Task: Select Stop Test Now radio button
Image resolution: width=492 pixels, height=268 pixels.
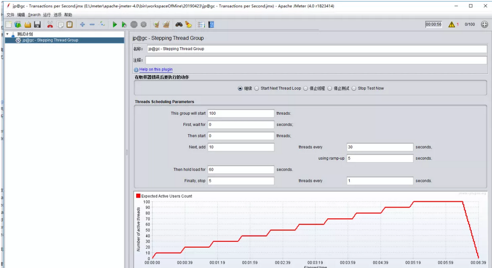Action: (x=354, y=89)
